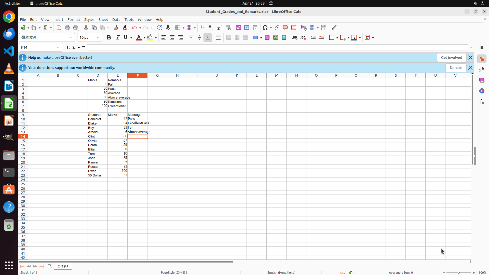Click the Merge and Center Cells icon

229,37
